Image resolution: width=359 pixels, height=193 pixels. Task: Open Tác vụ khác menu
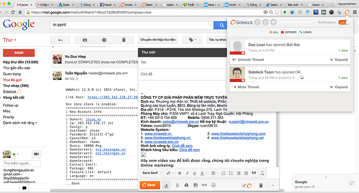tap(217, 40)
